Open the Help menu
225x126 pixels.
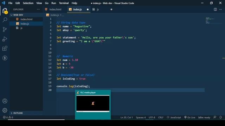[x=74, y=3]
